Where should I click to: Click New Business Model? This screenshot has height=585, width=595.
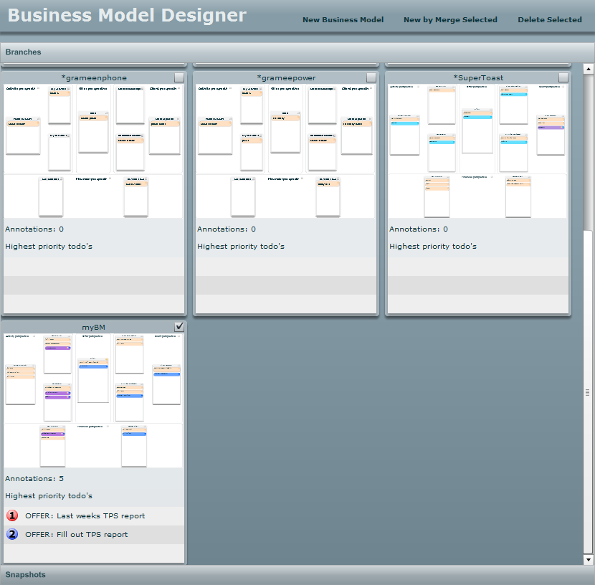tap(343, 20)
